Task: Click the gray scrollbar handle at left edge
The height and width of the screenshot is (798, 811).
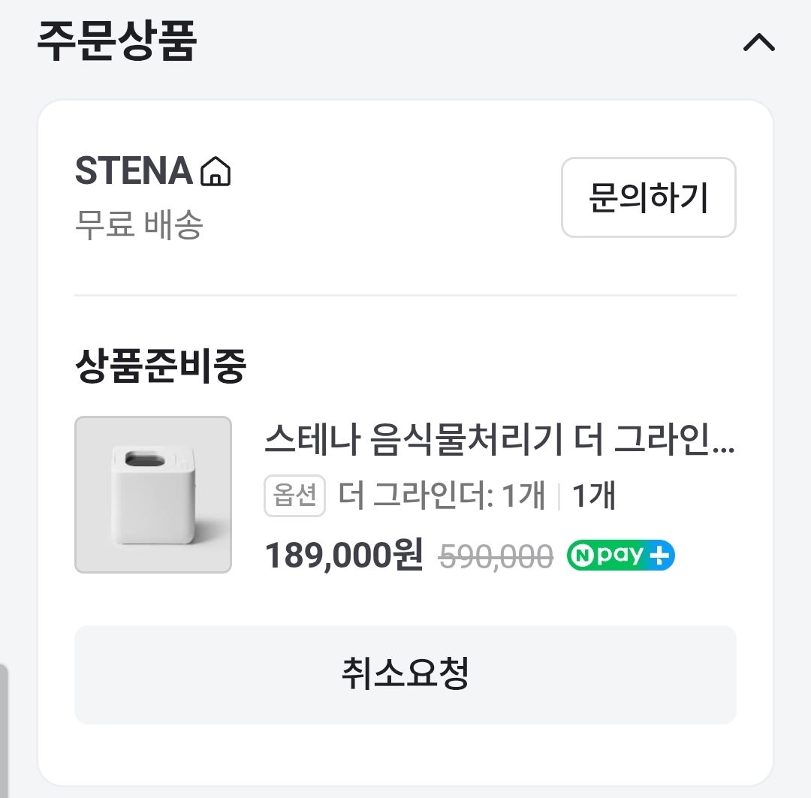Action: (x=4, y=728)
